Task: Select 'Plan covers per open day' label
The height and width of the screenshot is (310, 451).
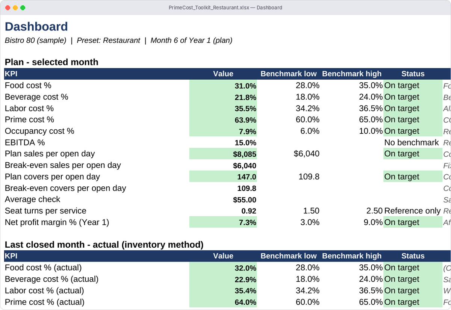Action: tap(53, 177)
